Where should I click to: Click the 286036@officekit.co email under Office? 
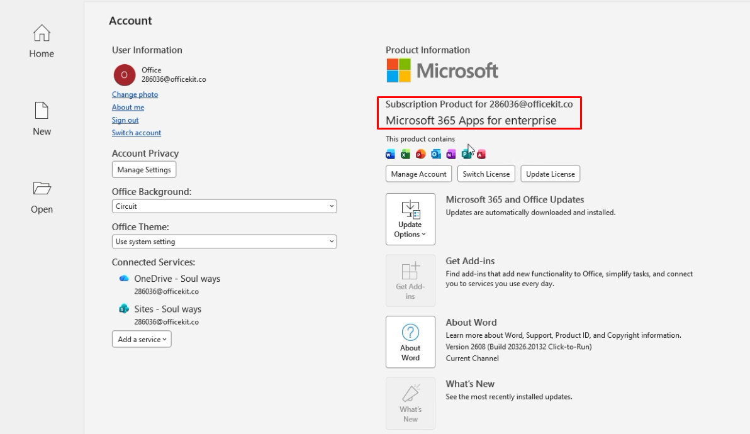pyautogui.click(x=174, y=79)
